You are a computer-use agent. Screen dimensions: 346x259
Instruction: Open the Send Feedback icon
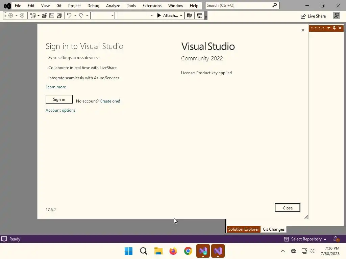click(337, 16)
